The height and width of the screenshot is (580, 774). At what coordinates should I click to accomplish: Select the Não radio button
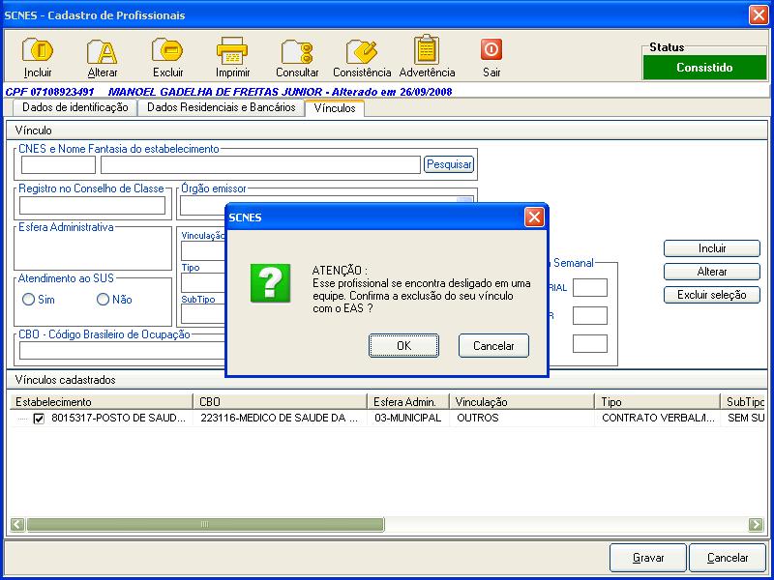(103, 300)
